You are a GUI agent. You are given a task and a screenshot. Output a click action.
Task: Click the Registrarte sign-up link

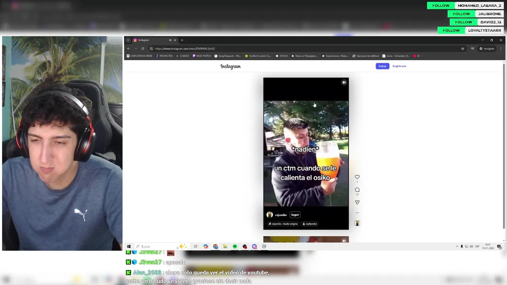pyautogui.click(x=399, y=66)
